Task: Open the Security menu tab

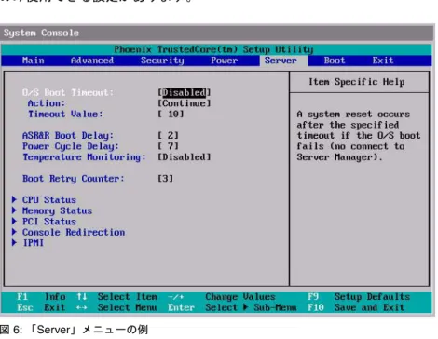Action: pyautogui.click(x=162, y=61)
